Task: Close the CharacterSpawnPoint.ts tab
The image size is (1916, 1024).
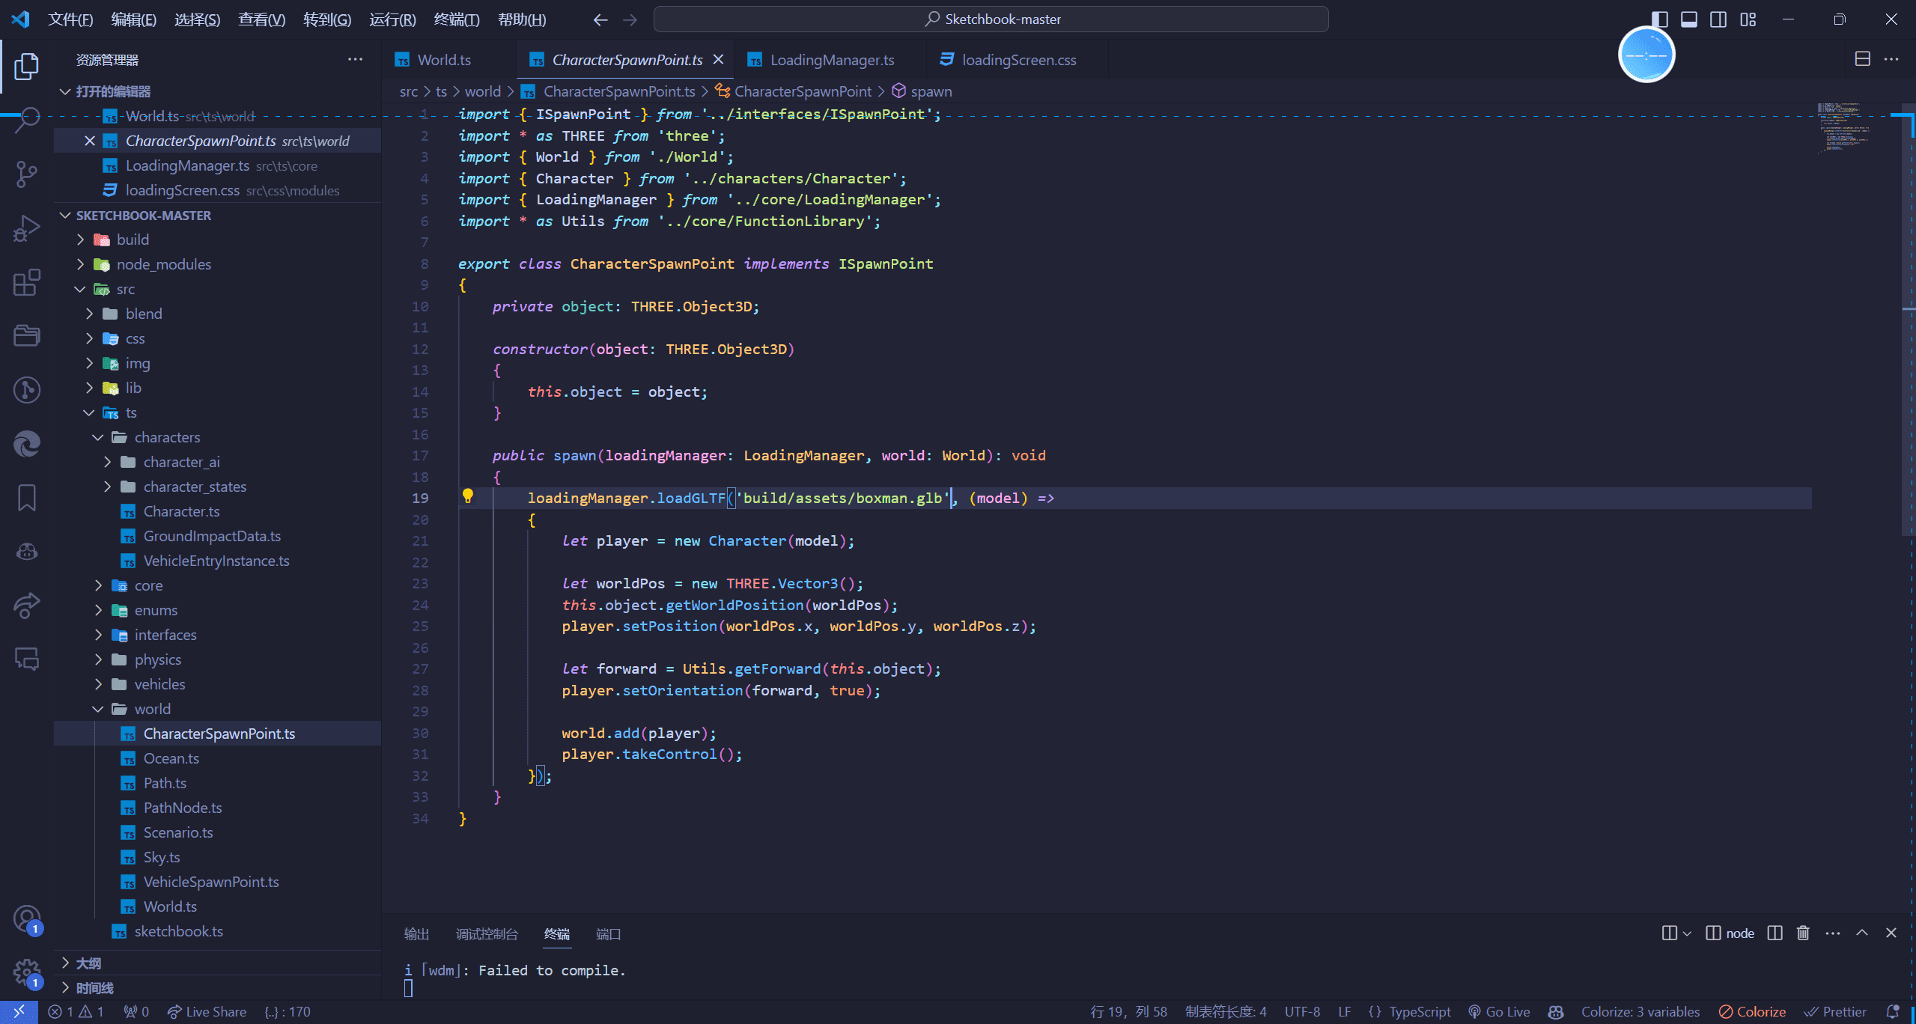Action: click(x=718, y=59)
